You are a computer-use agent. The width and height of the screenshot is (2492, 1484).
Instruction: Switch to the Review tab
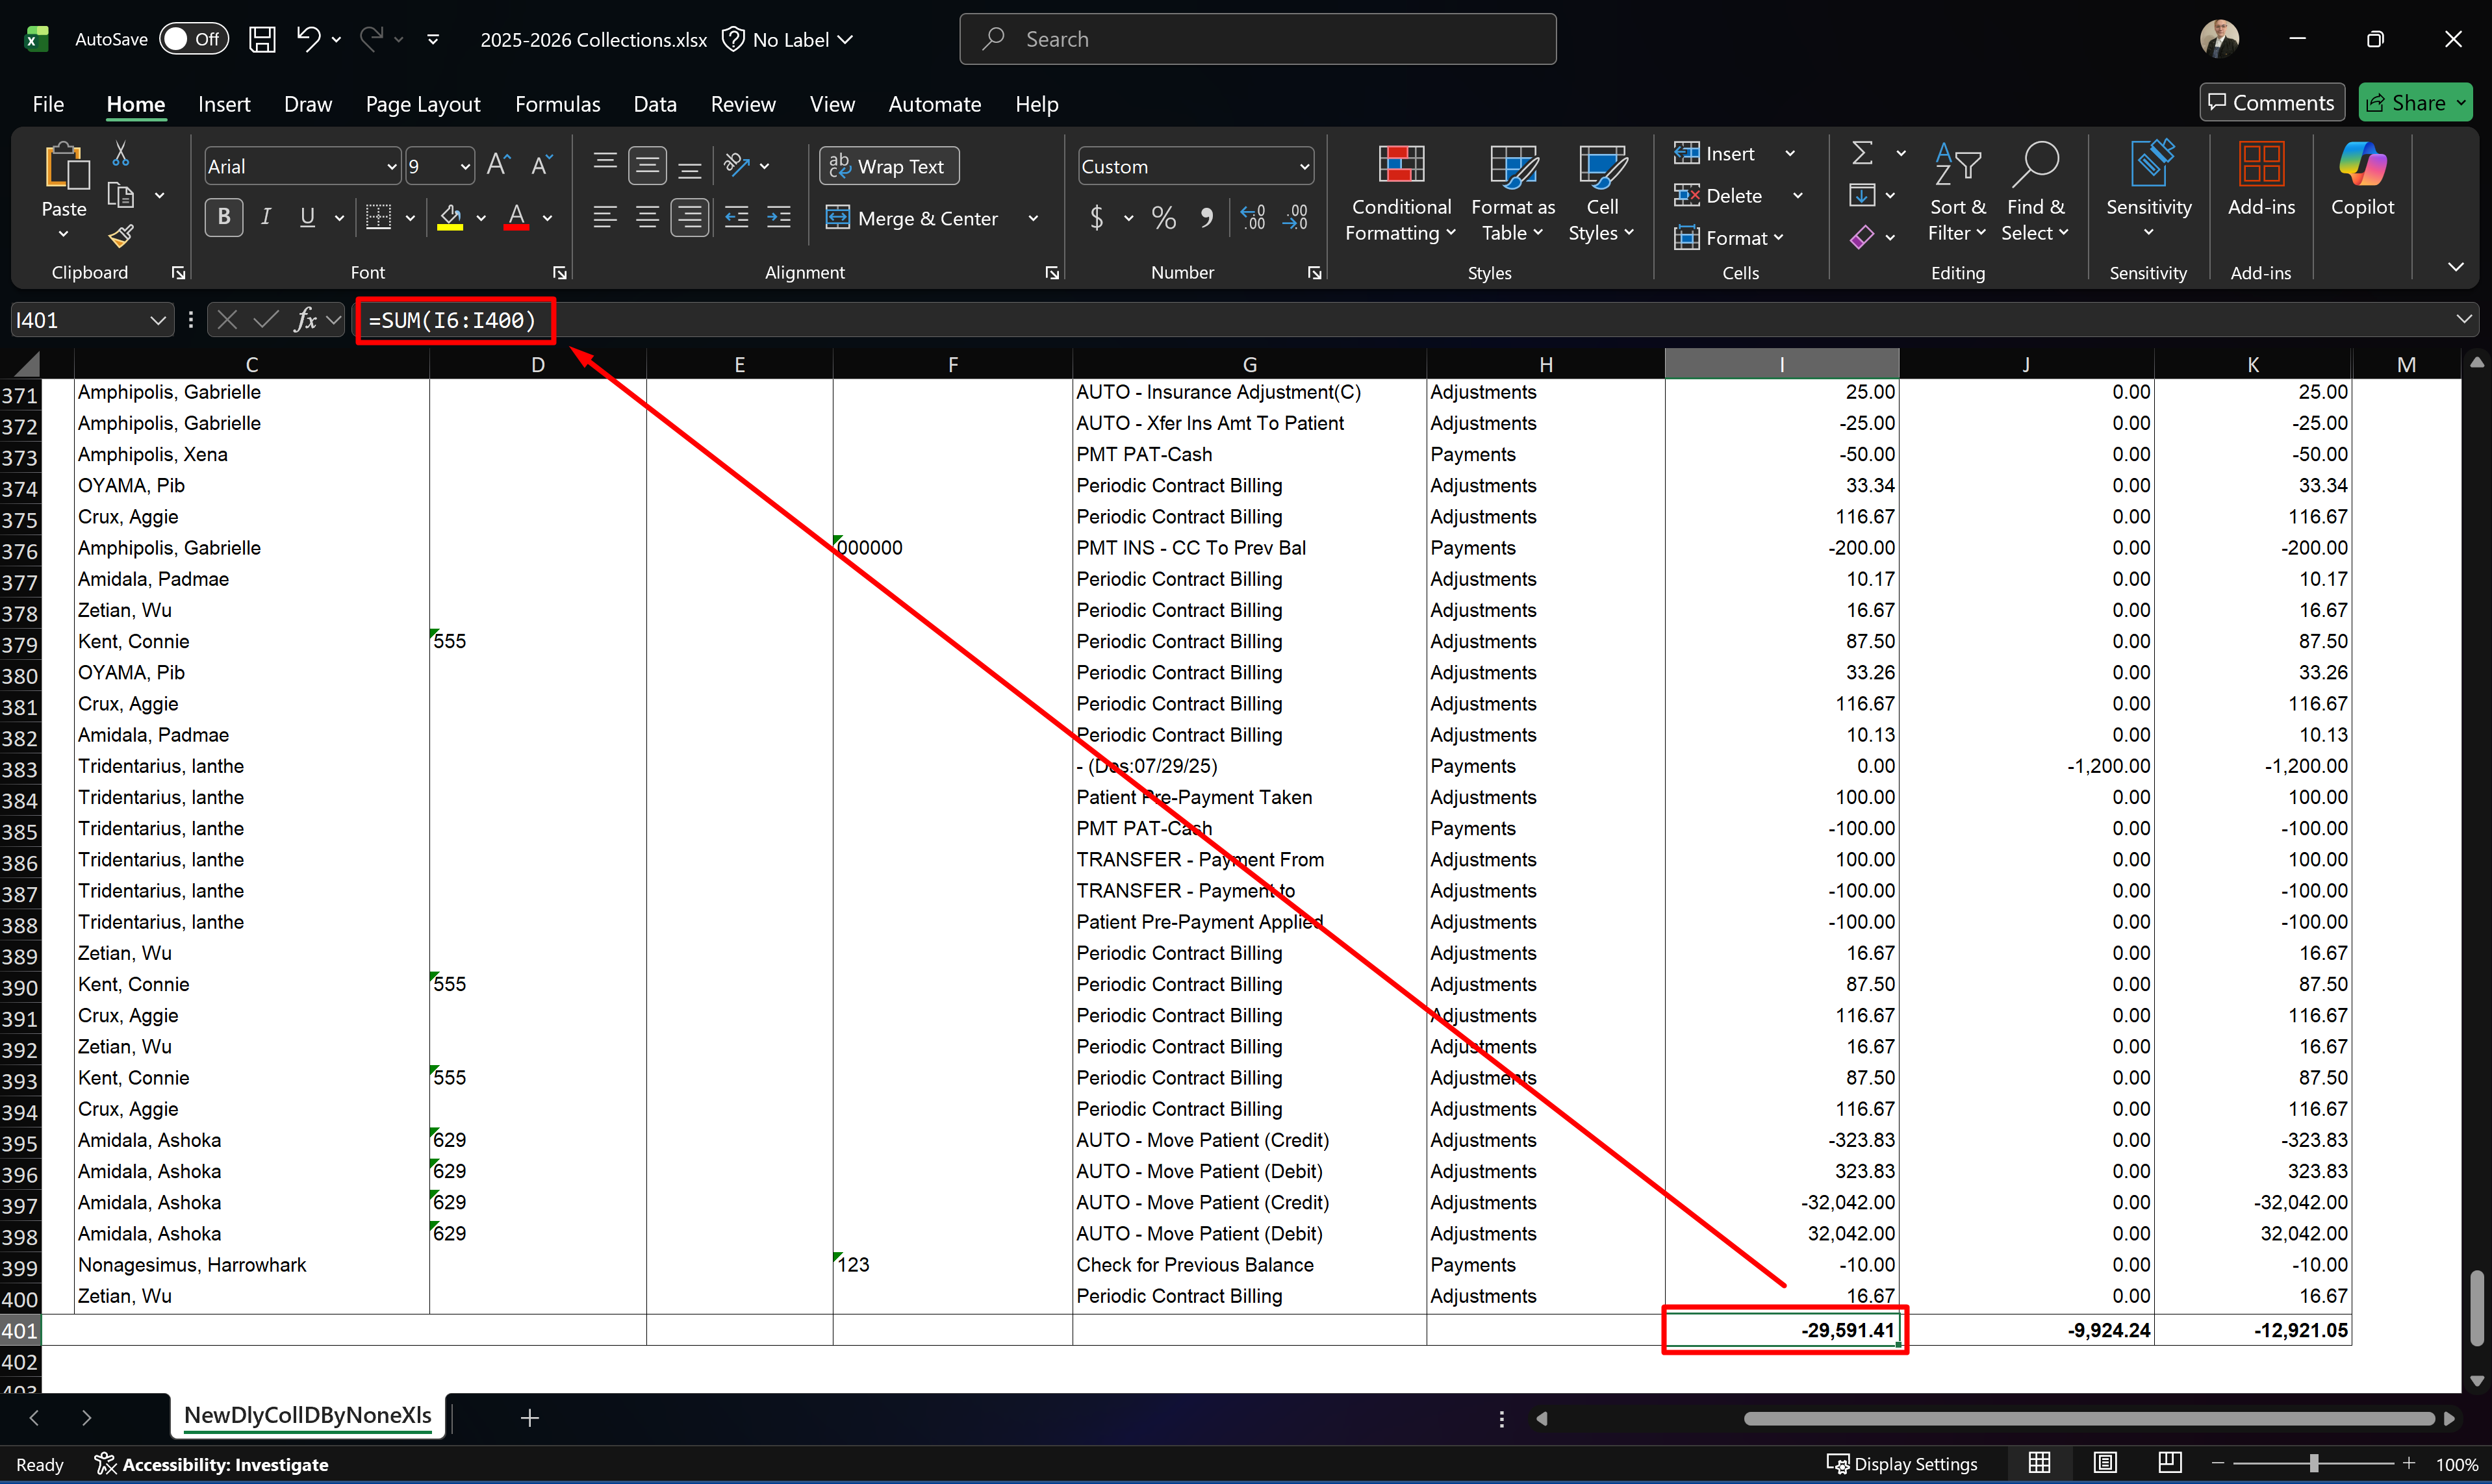tap(743, 104)
